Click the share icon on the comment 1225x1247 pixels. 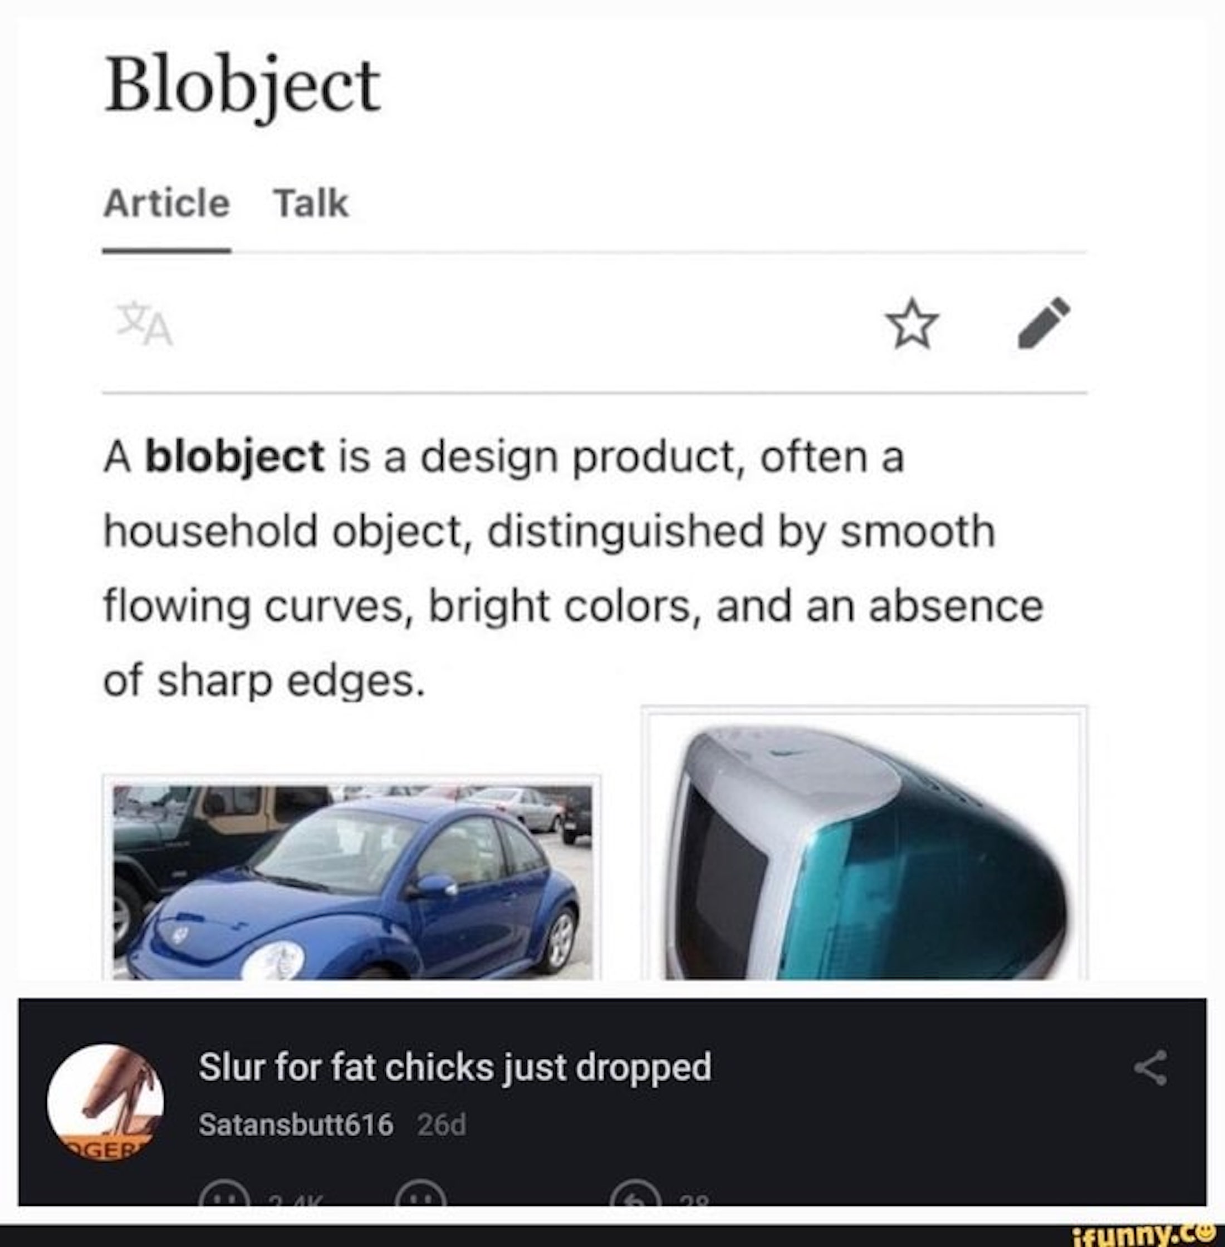tap(1150, 1068)
